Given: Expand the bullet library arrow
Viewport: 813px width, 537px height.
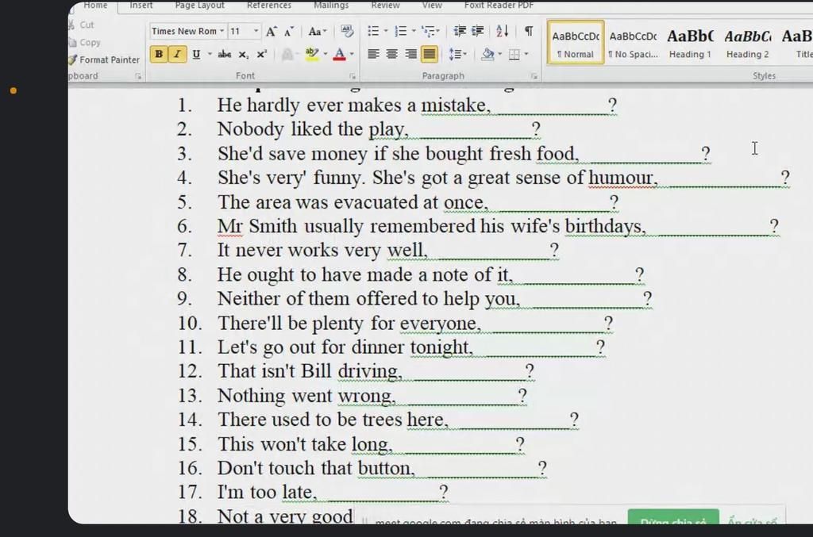Looking at the screenshot, I should (x=386, y=31).
